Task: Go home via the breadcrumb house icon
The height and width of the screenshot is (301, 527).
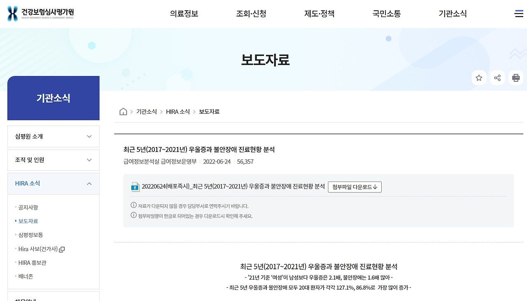Action: click(x=123, y=111)
